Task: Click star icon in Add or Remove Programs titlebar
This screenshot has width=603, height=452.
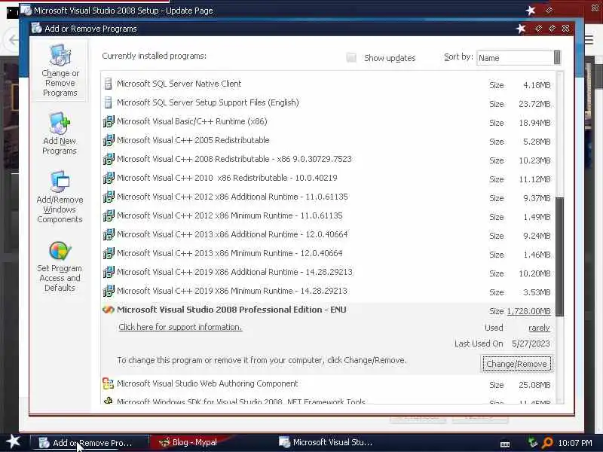Action: (x=521, y=29)
